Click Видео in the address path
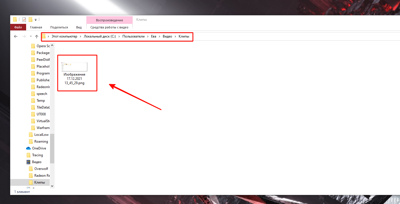The height and width of the screenshot is (204, 400). click(x=167, y=36)
